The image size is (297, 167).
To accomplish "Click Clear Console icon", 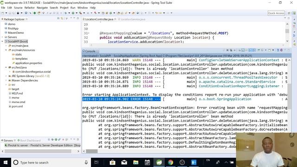I will (x=239, y=50).
